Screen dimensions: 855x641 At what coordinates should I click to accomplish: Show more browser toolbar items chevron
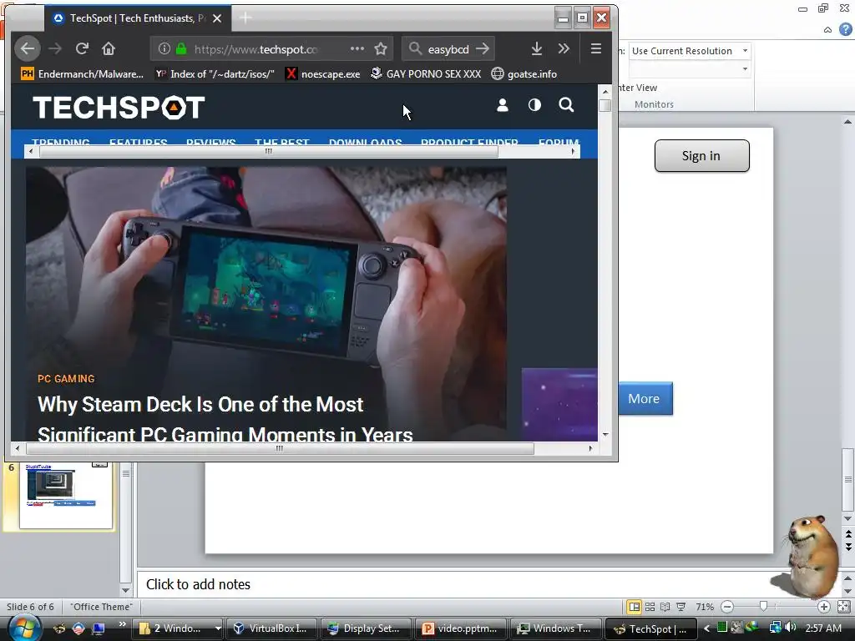pyautogui.click(x=564, y=48)
